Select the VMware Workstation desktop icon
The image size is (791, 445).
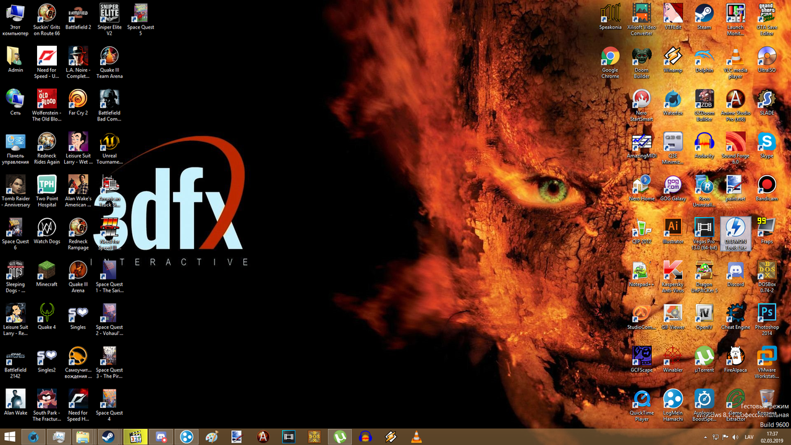pyautogui.click(x=767, y=362)
